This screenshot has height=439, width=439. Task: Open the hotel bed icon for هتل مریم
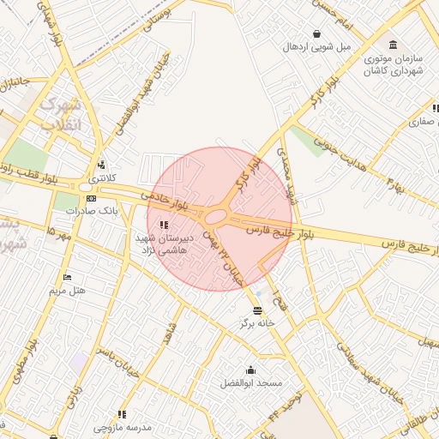click(67, 277)
